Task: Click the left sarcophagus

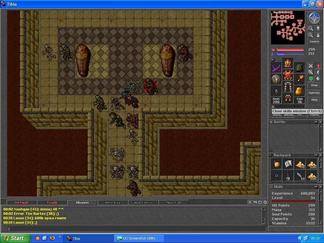Action: [x=83, y=61]
